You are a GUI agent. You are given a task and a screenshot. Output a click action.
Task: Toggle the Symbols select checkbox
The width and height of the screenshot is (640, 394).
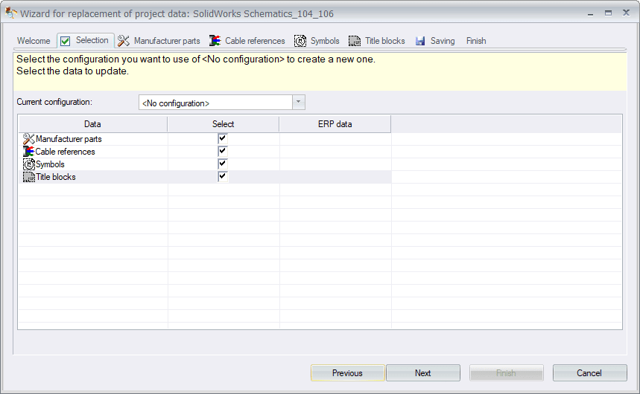(x=223, y=164)
